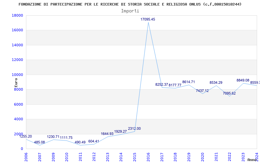Screen dimensions: 260x163
Task: Click the 2017 x-axis year label
Action: tap(162, 157)
